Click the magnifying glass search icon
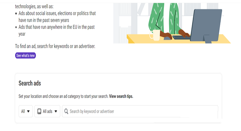This screenshot has height=131, width=241. pyautogui.click(x=66, y=111)
